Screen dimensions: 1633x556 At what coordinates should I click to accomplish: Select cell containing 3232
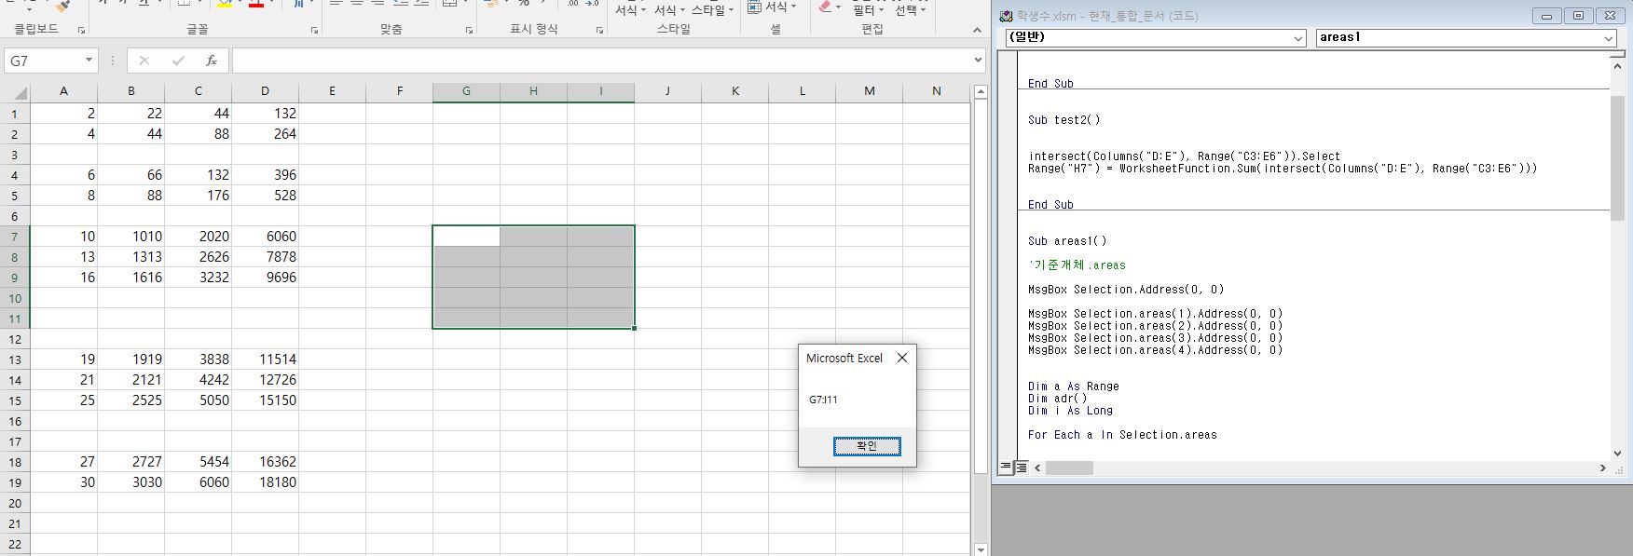(198, 278)
